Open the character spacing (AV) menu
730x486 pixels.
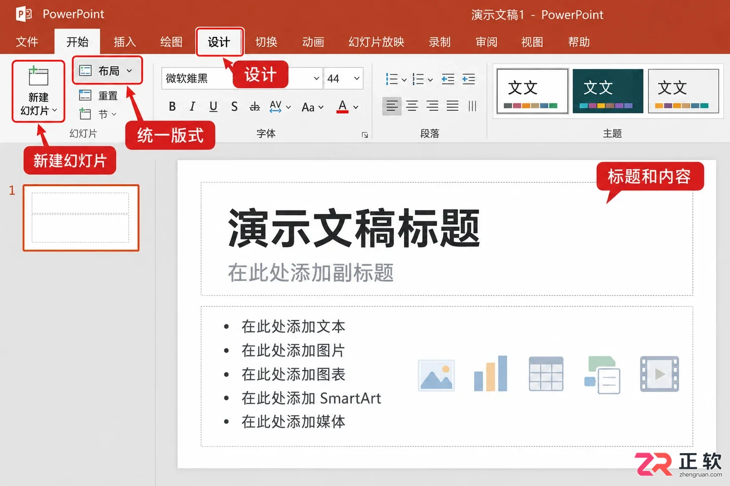tap(280, 106)
